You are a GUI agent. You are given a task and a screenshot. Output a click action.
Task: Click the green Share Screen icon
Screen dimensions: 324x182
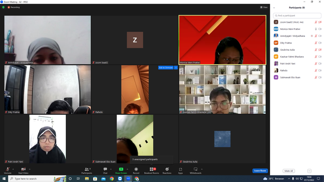(x=121, y=169)
